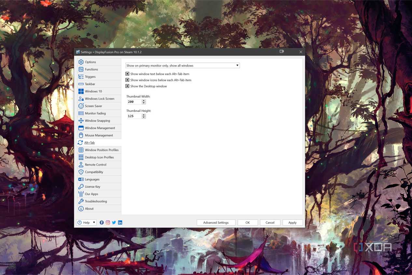The image size is (412, 275).
Task: Click the Help button
Action: click(x=86, y=223)
